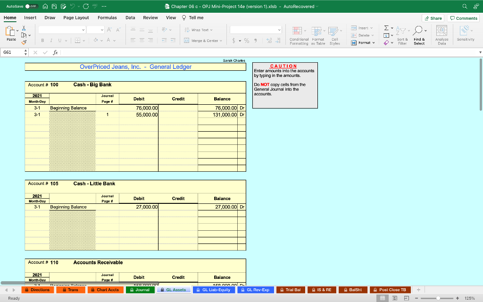The image size is (483, 302).
Task: Click the Tell me search field
Action: pyautogui.click(x=193, y=17)
